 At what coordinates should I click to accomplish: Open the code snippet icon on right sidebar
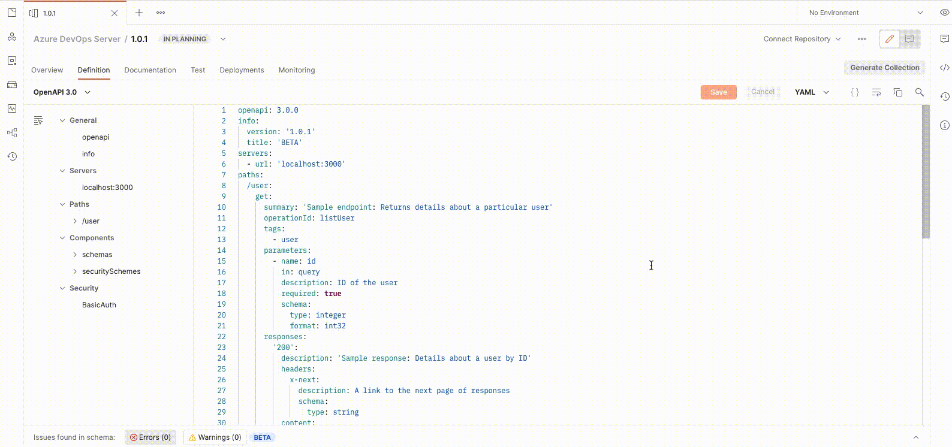tap(944, 68)
